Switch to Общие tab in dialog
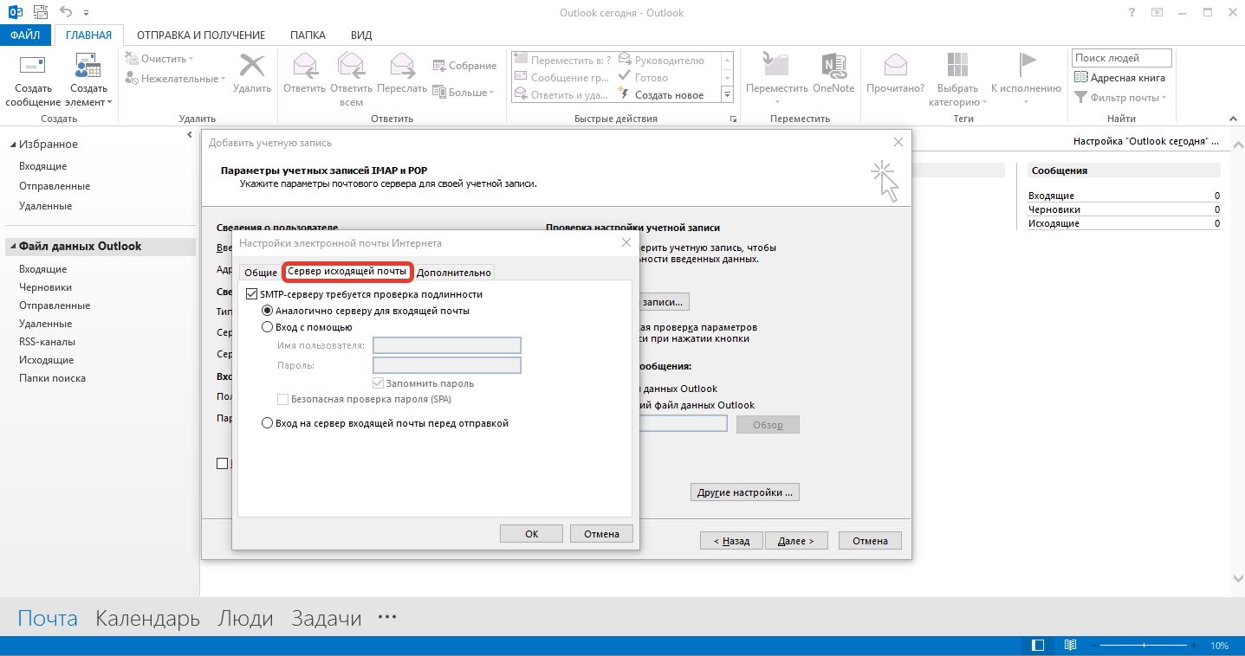 [x=260, y=273]
